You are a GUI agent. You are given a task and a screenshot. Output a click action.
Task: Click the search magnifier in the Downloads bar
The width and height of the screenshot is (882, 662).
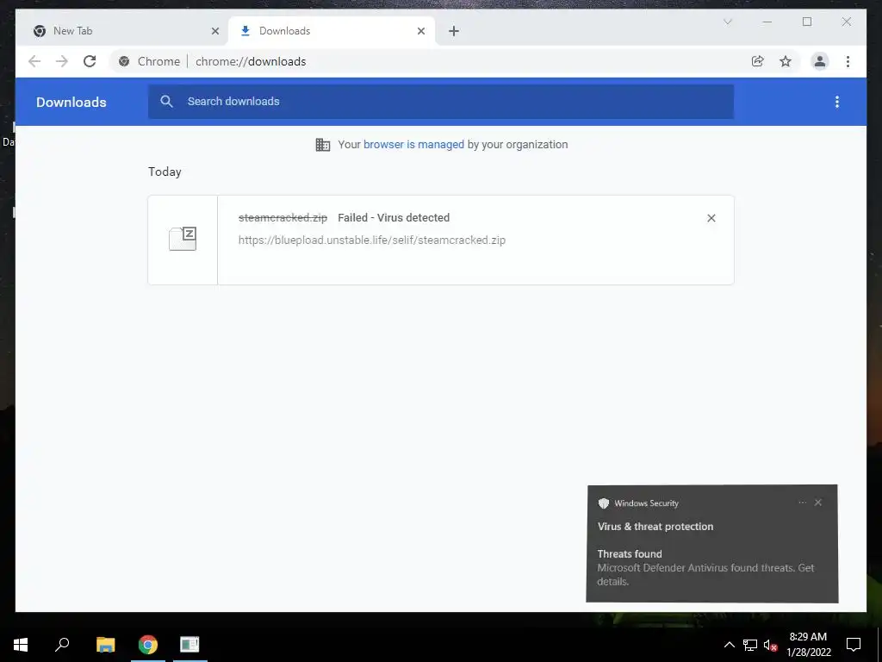pyautogui.click(x=166, y=102)
